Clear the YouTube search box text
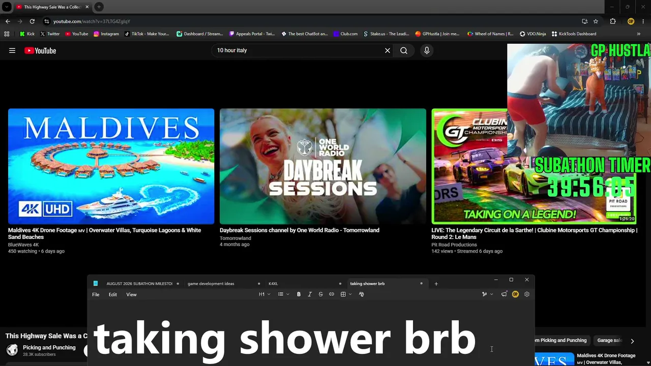 pos(388,50)
